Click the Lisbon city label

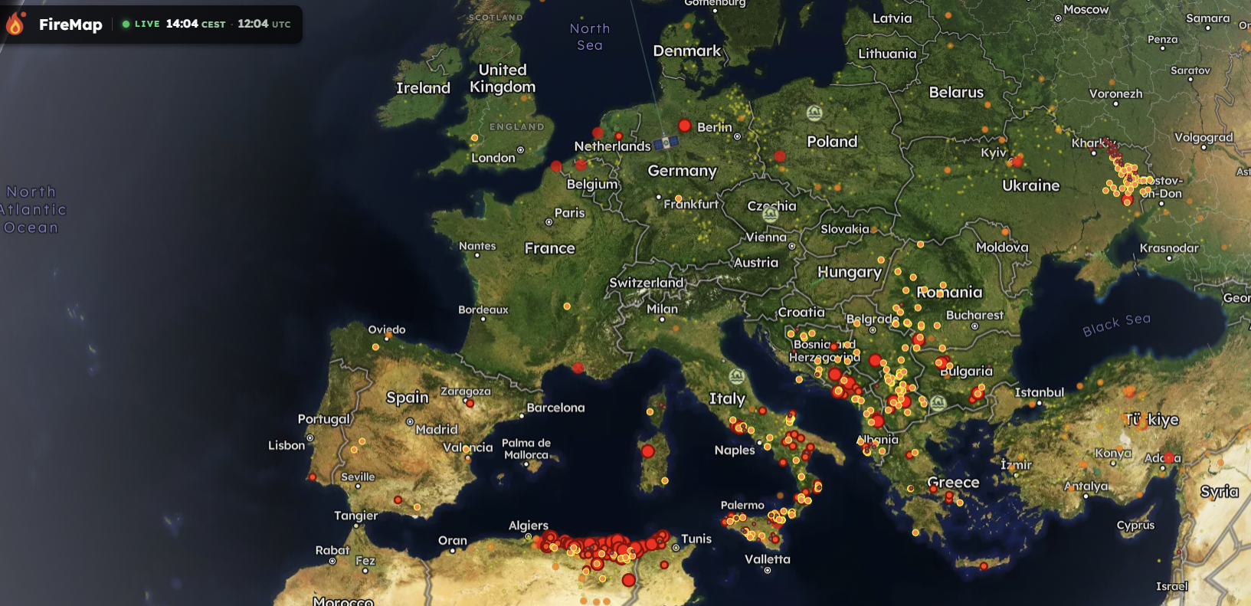287,445
